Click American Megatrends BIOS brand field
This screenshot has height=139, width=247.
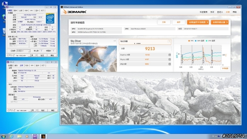click(37, 87)
